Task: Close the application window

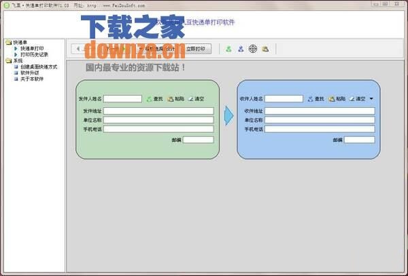Action: point(396,4)
